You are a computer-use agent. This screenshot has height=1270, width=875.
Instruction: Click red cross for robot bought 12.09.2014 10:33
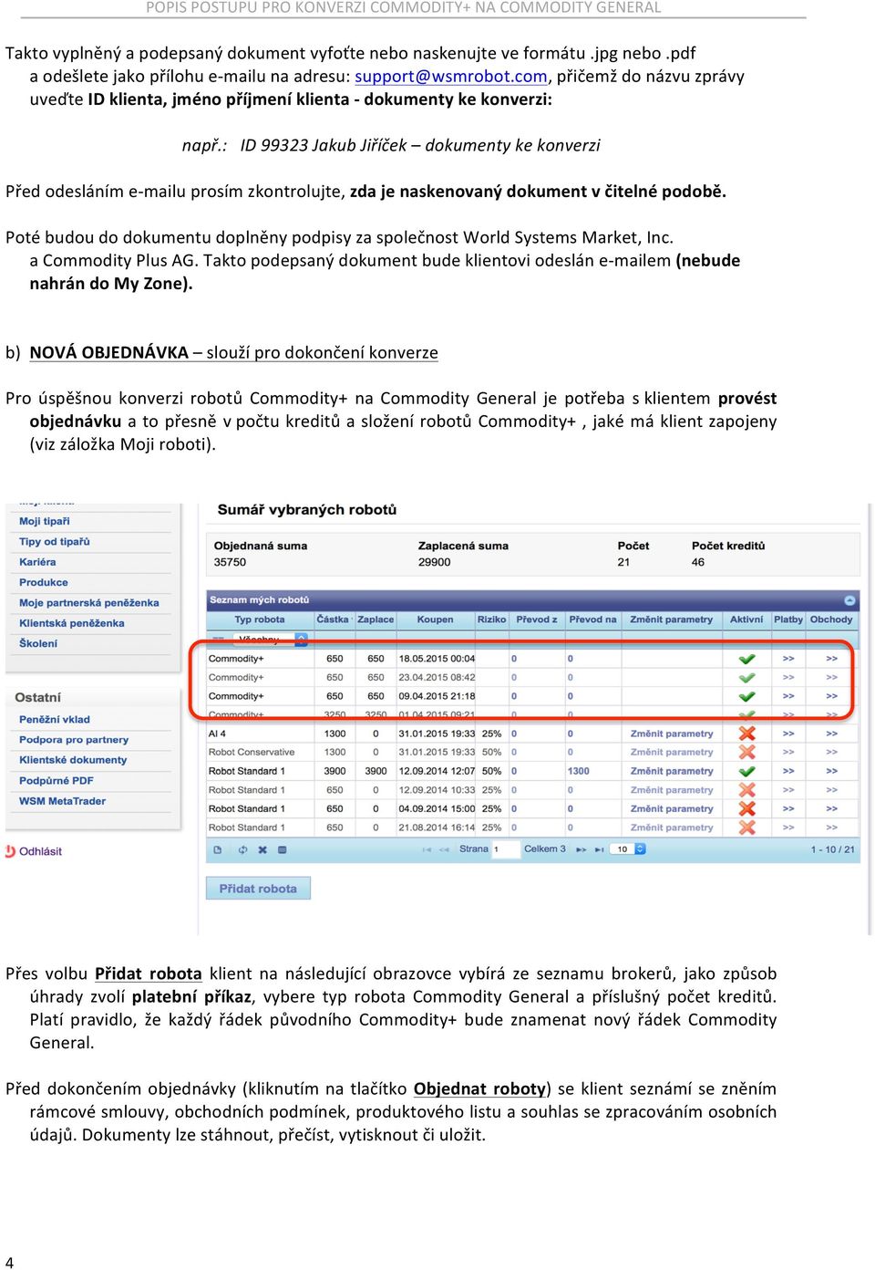click(747, 790)
